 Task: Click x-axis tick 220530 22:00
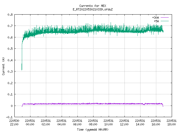click(14, 122)
